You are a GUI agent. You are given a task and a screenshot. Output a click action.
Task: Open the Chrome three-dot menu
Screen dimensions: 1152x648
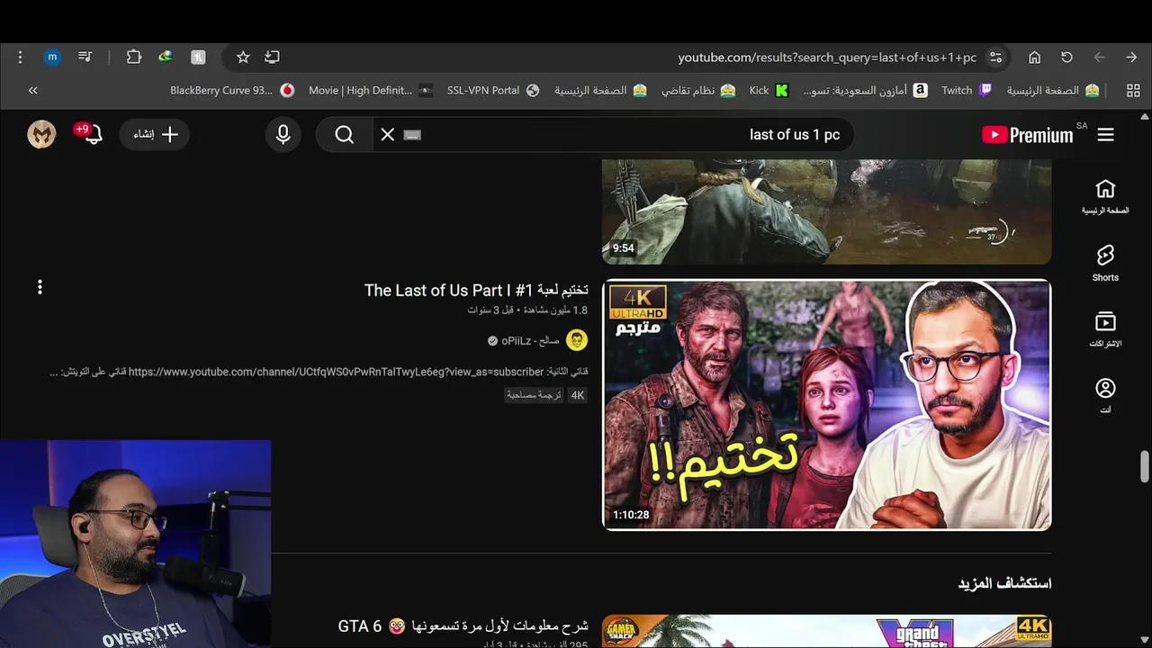pyautogui.click(x=20, y=58)
